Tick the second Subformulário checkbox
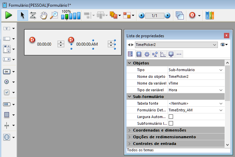235x157 pixels. pyautogui.click(x=171, y=123)
